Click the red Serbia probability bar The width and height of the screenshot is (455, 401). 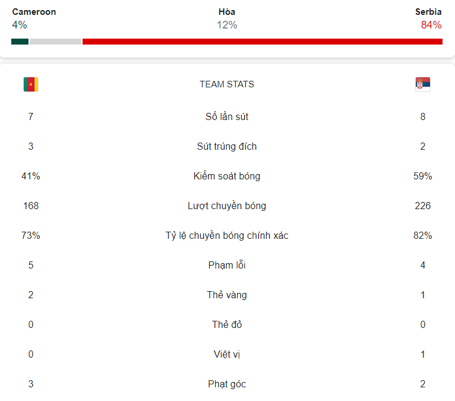click(263, 42)
